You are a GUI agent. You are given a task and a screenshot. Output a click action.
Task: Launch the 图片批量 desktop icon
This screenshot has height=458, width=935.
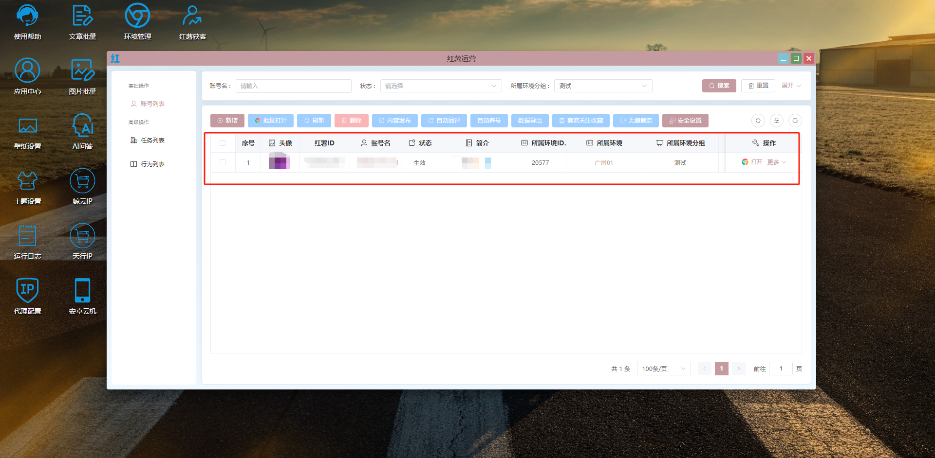82,77
